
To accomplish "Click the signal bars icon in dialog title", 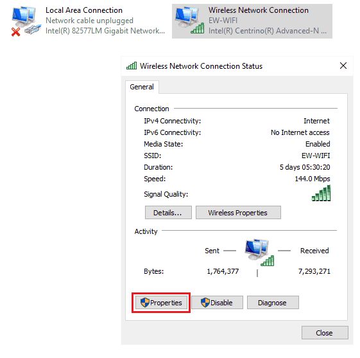I will [x=132, y=66].
